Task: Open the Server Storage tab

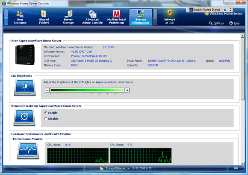Action: (68, 17)
